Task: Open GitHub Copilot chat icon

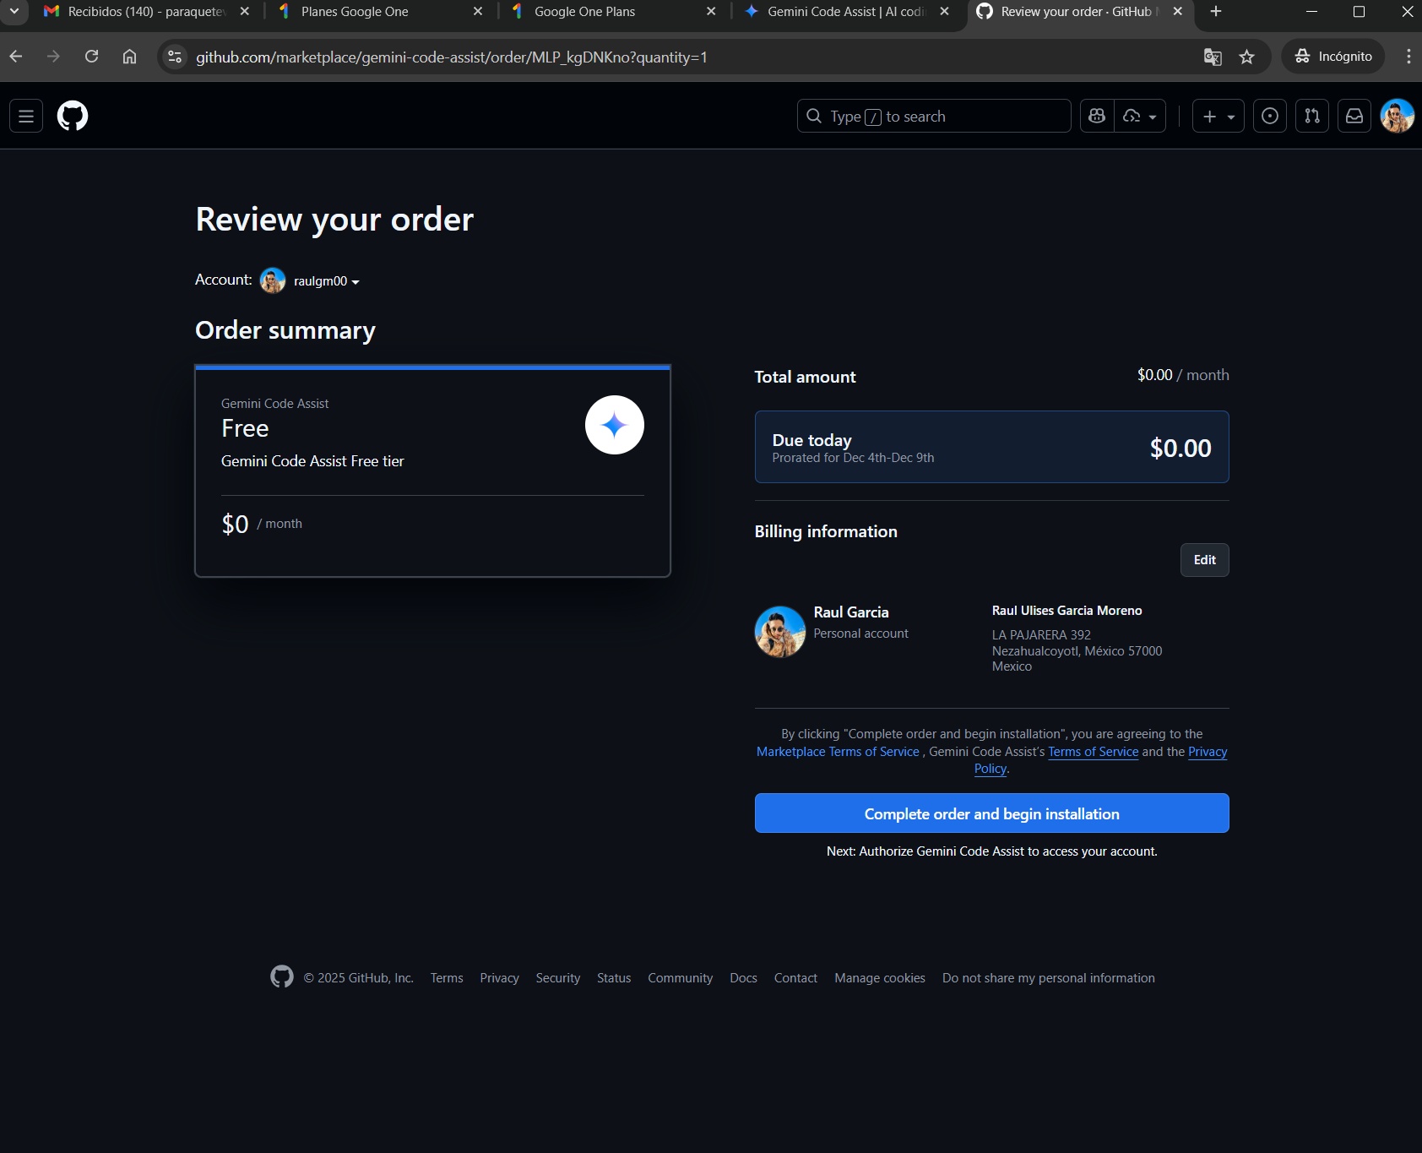Action: [x=1097, y=116]
